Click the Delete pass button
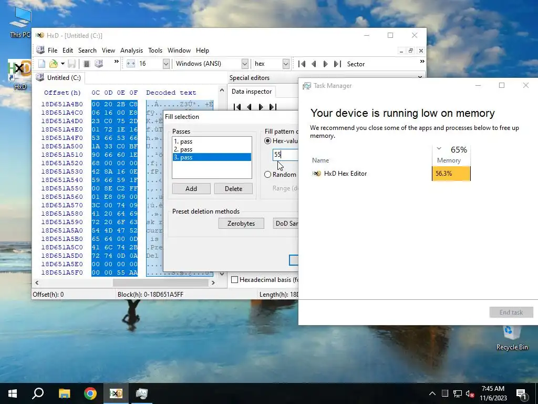 [233, 189]
